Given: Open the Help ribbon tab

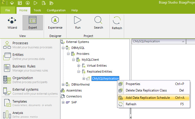Looking at the screenshot, I should click(x=74, y=10).
